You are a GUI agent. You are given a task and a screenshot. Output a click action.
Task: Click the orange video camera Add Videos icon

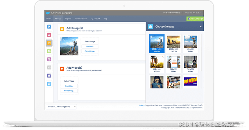(62, 69)
